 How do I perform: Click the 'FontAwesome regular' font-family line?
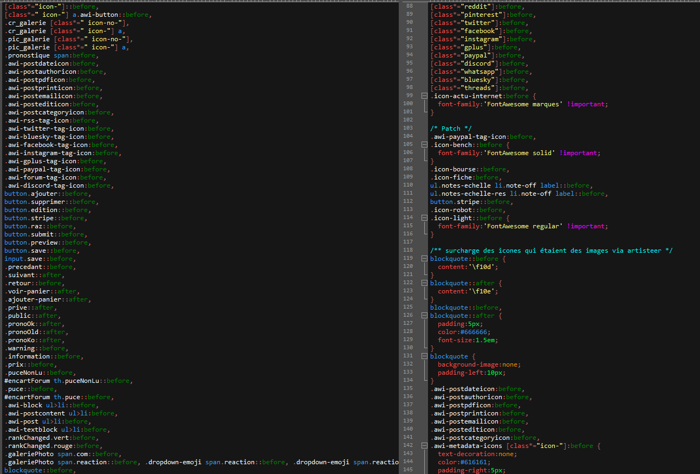pyautogui.click(x=523, y=226)
